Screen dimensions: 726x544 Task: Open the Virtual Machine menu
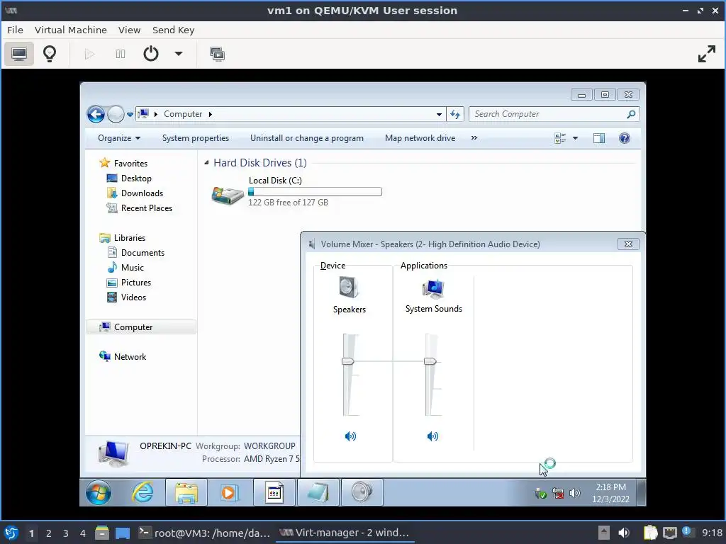(x=70, y=30)
